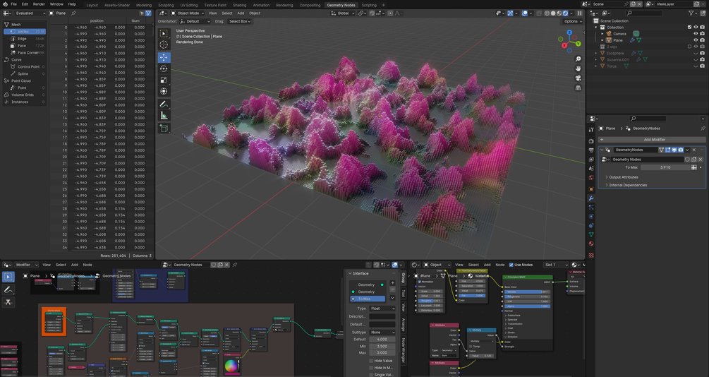Select the Rotate tool
Viewport: 709px width, 377px height.
coord(164,68)
